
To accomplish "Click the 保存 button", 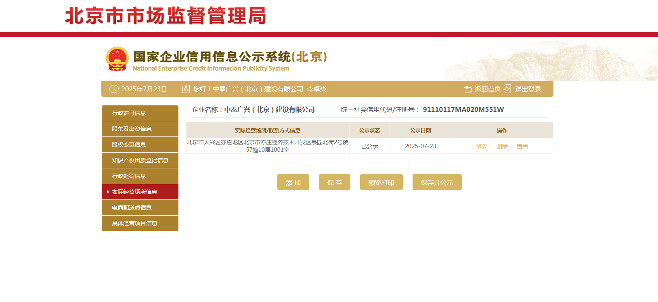I will 335,182.
